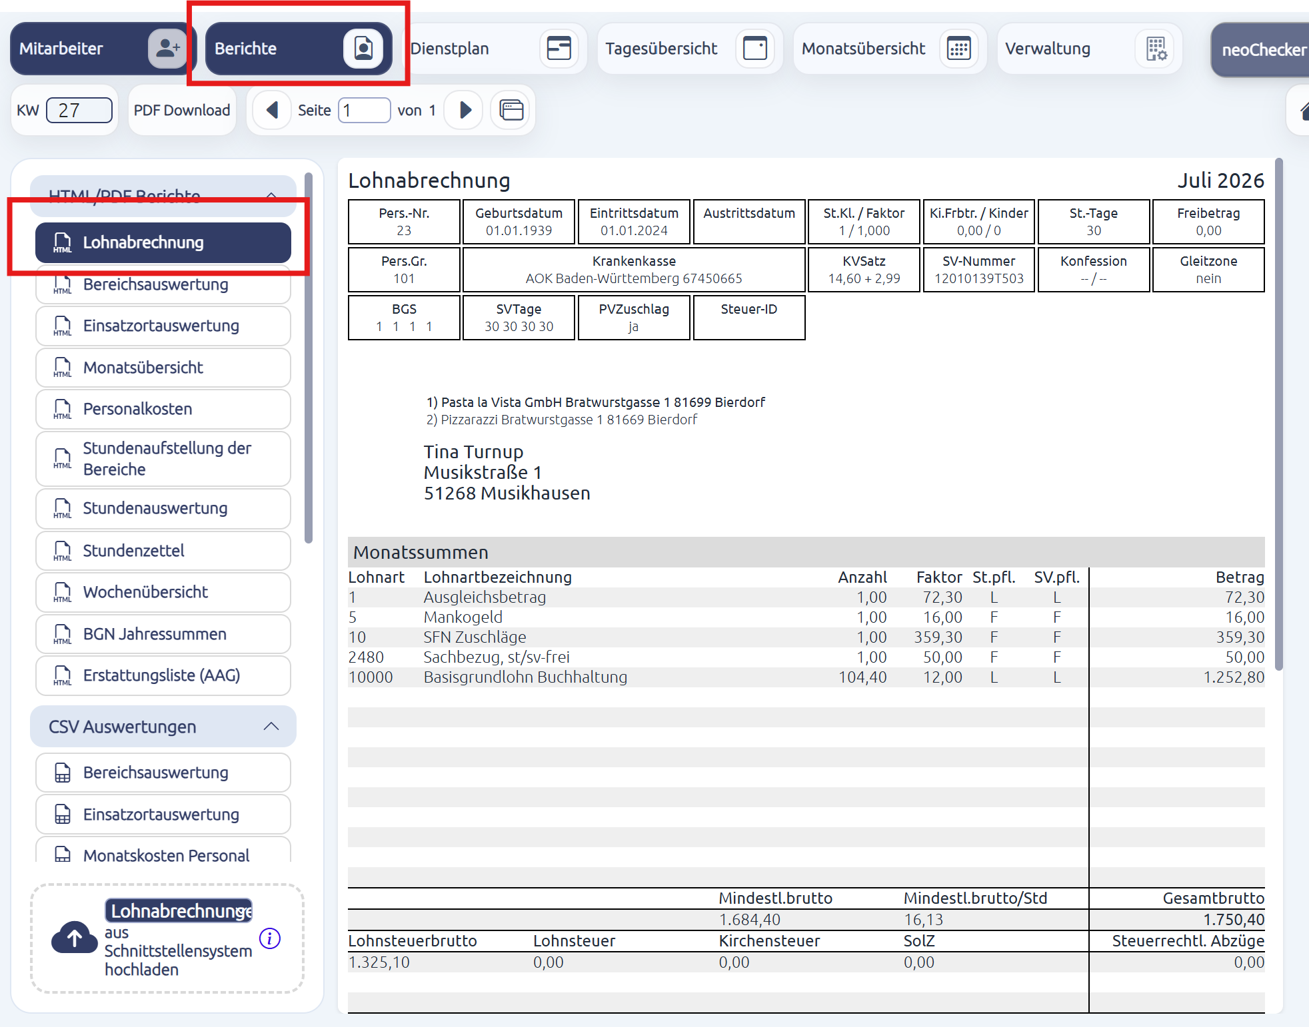Image resolution: width=1309 pixels, height=1027 pixels.
Task: Select Bereichsauswertung HTML report
Action: point(163,284)
